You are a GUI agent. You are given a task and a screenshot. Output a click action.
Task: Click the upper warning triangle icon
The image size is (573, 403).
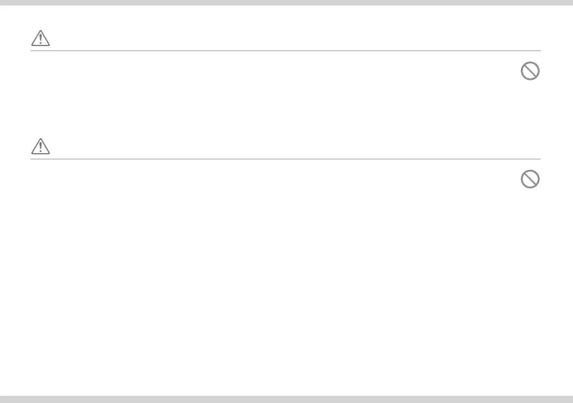coord(41,38)
